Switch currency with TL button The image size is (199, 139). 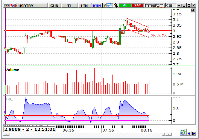click(x=70, y=6)
